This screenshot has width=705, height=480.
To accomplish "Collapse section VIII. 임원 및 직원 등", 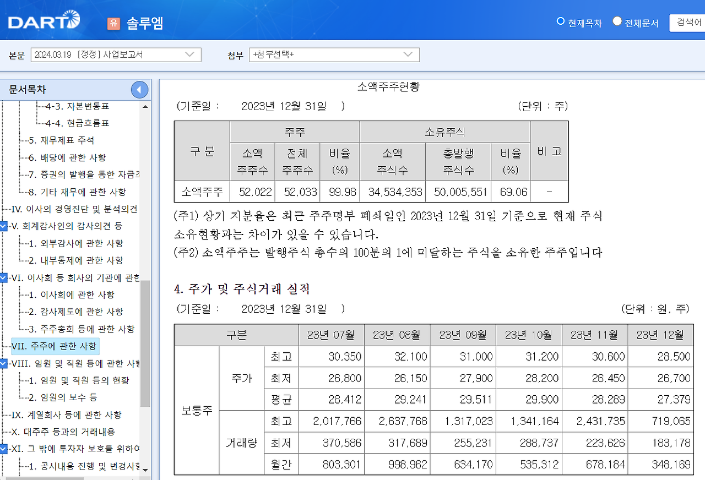I will coord(4,363).
